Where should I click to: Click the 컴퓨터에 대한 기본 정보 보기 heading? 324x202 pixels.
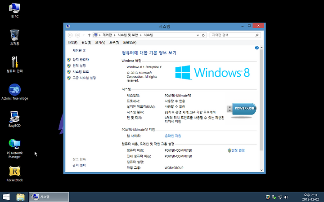click(149, 53)
